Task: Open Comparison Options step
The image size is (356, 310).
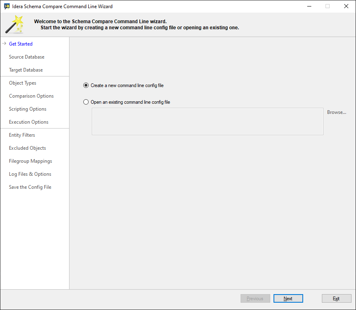Action: [31, 96]
